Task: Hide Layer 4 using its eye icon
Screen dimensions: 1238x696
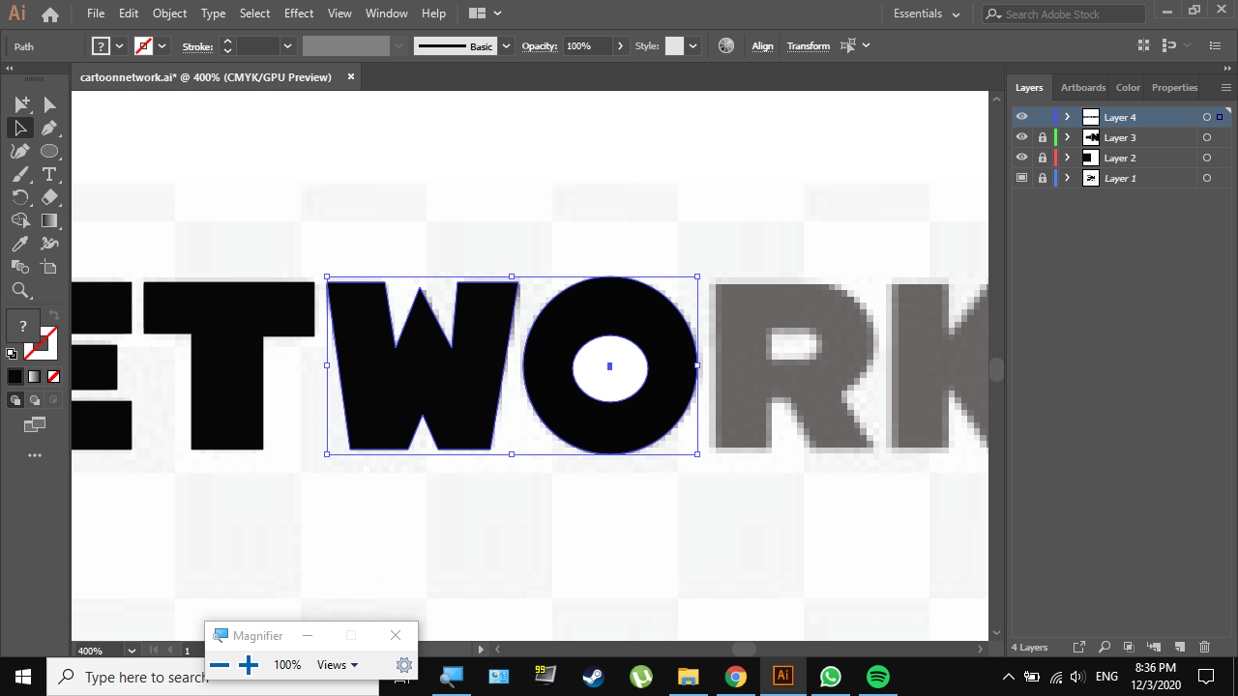Action: click(1021, 117)
